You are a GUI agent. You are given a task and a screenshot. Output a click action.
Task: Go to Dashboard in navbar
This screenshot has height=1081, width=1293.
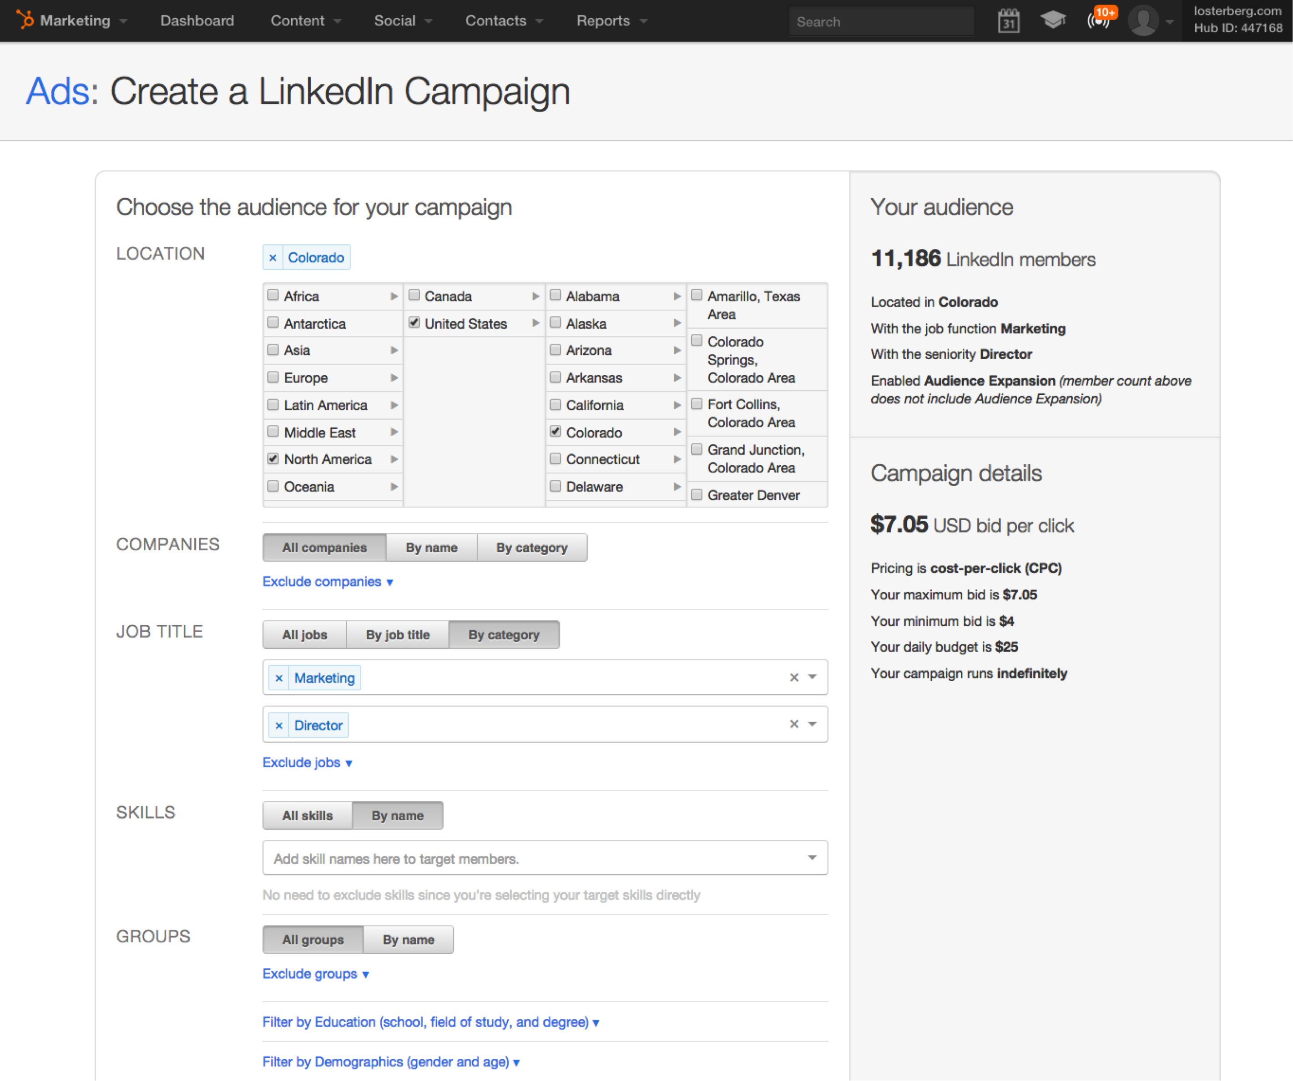(x=197, y=20)
